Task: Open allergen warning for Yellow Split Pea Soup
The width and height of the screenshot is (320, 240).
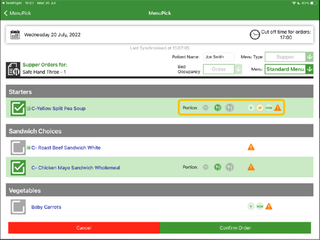Action: pos(278,107)
